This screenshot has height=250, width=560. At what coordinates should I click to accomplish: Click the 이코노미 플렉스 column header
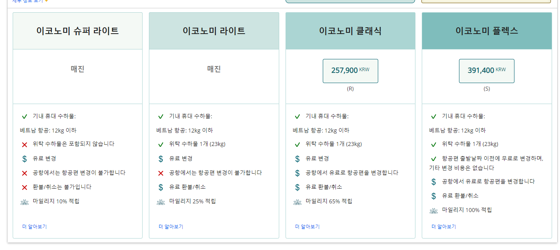(486, 31)
